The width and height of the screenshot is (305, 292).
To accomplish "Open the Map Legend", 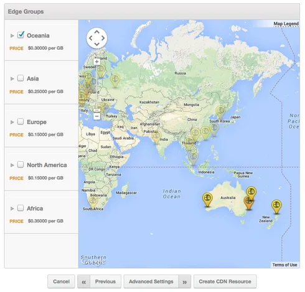I will tap(286, 24).
